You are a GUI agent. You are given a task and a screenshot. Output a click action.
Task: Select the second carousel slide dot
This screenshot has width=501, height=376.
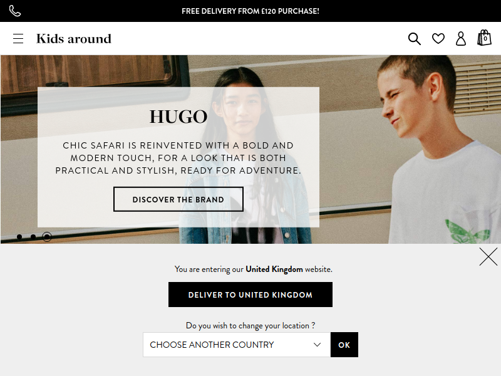(x=33, y=237)
